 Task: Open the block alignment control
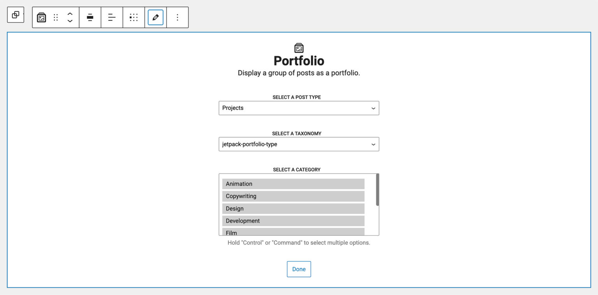(x=90, y=17)
